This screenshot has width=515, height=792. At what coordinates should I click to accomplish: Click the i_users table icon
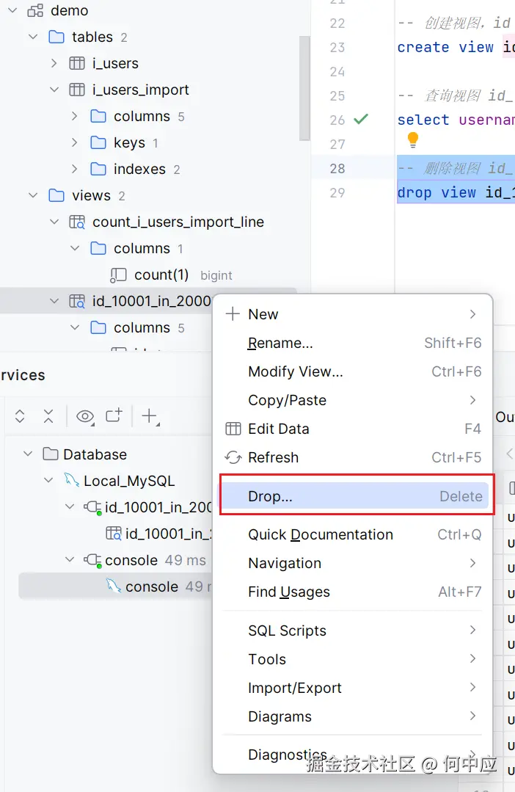77,63
